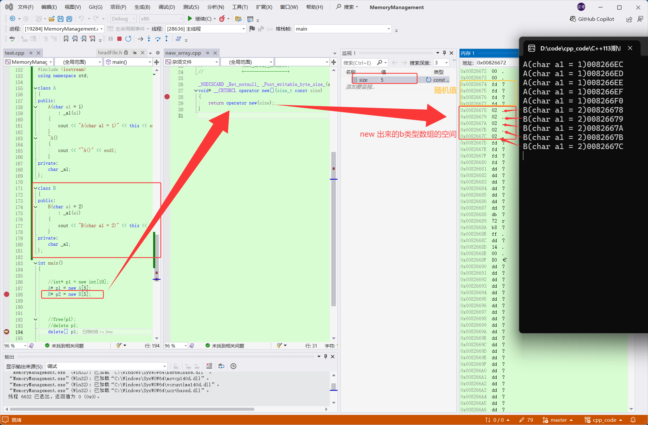Toggle the breakpoint on line 28
The height and width of the screenshot is (425, 648).
tap(167, 97)
